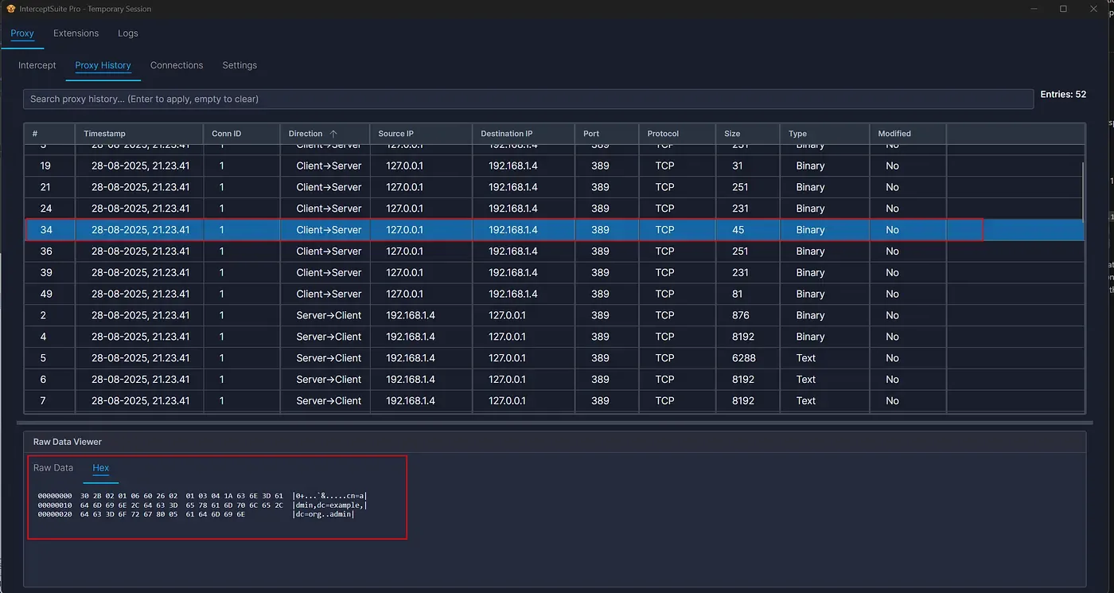The width and height of the screenshot is (1114, 593).
Task: Select history row number 5
Action: (554, 358)
